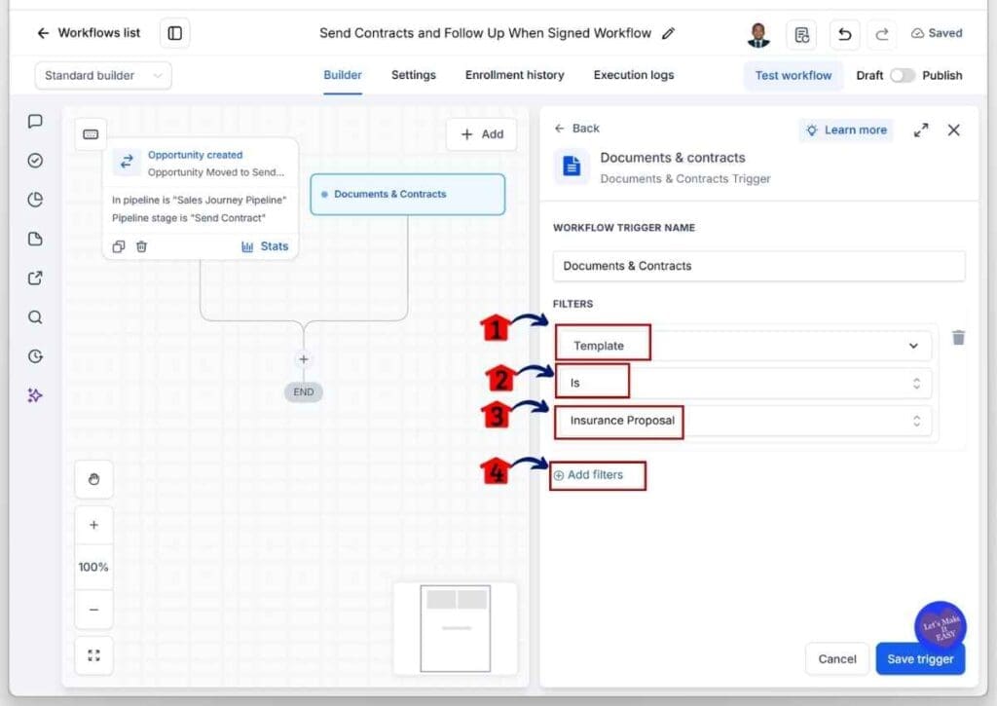Viewport: 997px width, 706px height.
Task: Check the Saved cloud status
Action: tap(937, 33)
